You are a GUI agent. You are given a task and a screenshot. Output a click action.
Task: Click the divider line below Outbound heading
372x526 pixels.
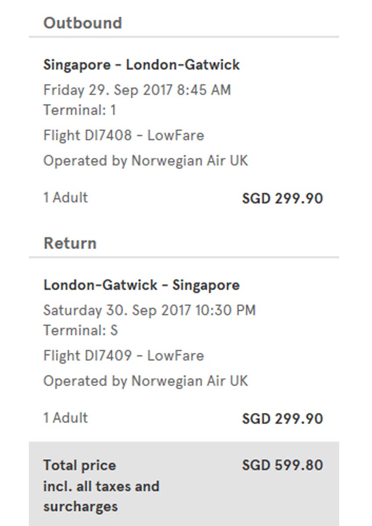[x=184, y=37]
